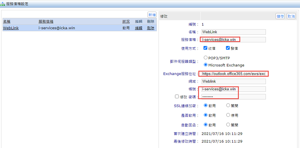Viewport: 300px width, 148px height.
Task: Click the 編輯 column header
Action: (x=139, y=22)
